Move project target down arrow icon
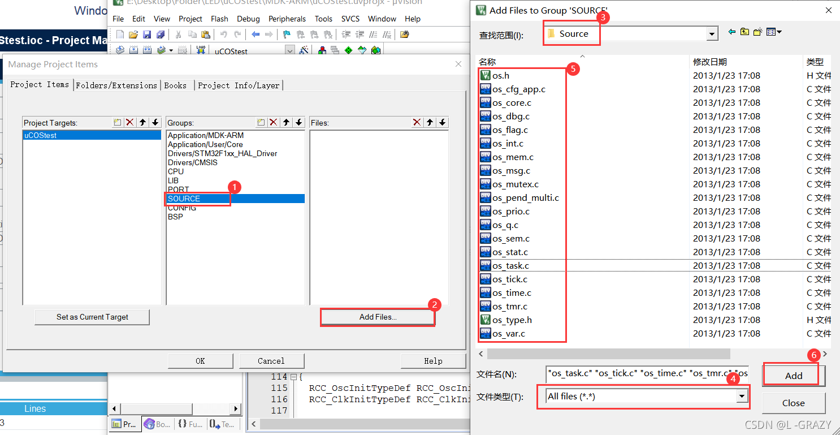 click(155, 122)
